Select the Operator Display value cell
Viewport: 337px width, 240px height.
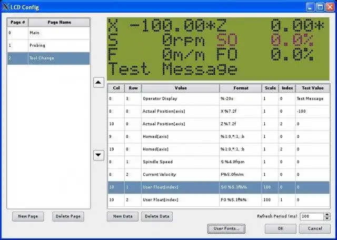click(180, 99)
